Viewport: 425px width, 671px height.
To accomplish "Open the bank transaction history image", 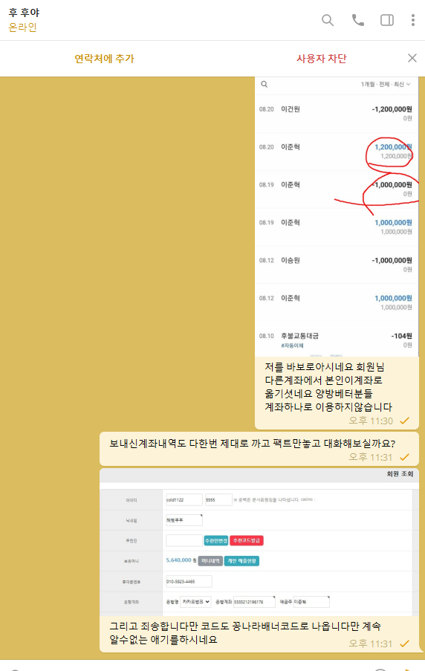I will [337, 216].
